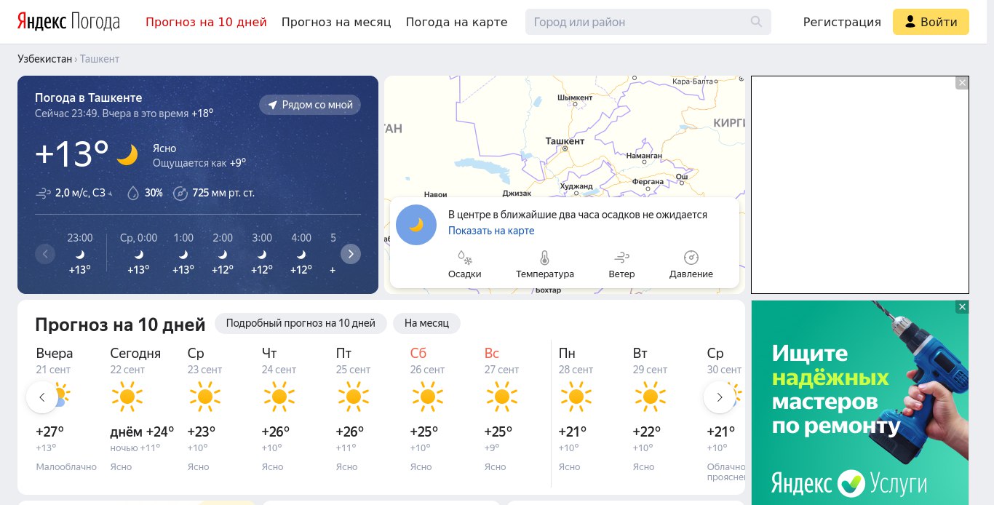Show next hours in hourly forecast
Image resolution: width=994 pixels, height=505 pixels.
[351, 254]
